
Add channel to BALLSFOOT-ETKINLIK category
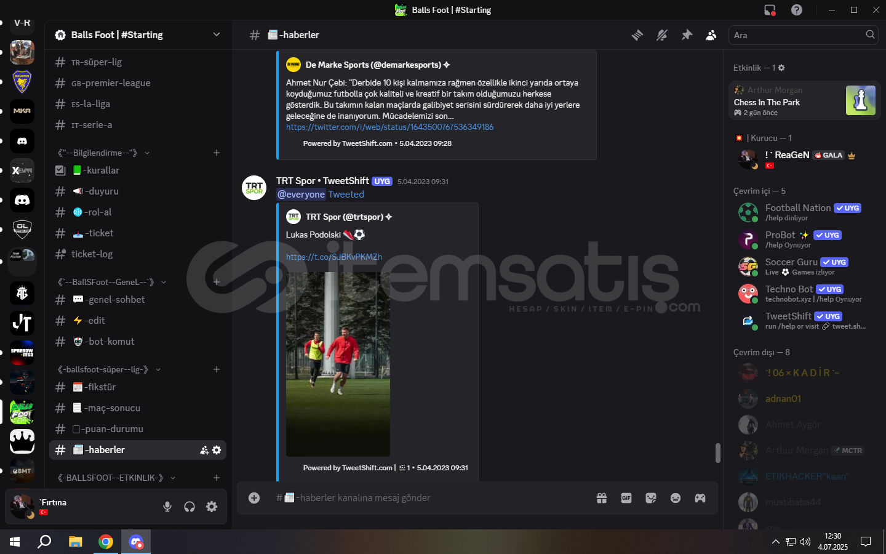[217, 478]
